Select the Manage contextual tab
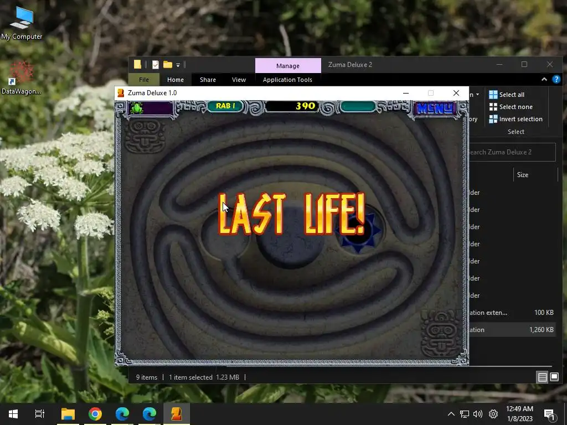This screenshot has width=567, height=425. (288, 65)
